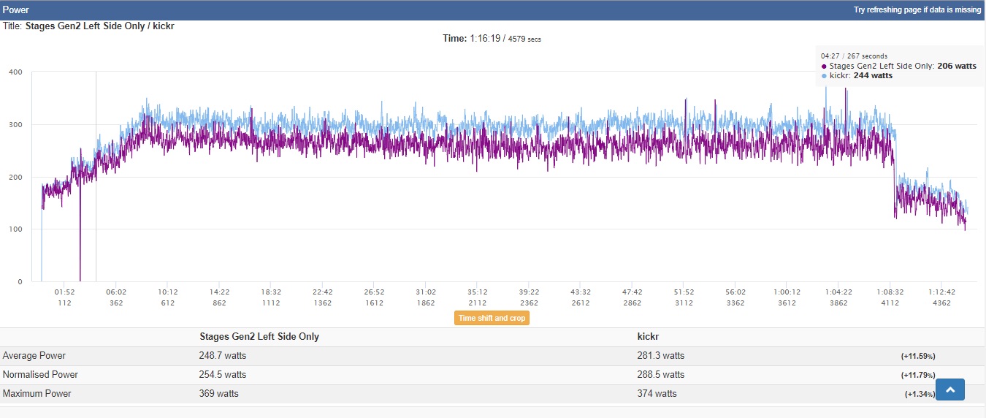The width and height of the screenshot is (986, 418).
Task: Click the 14:22 x-axis tick
Action: (x=220, y=292)
